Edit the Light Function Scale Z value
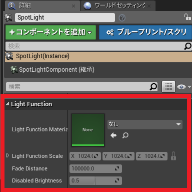Image resolution: width=192 pixels, height=192 pixels. pyautogui.click(x=151, y=156)
